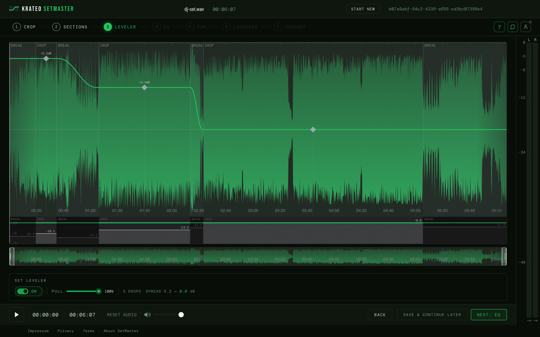The width and height of the screenshot is (540, 337).
Task: Open the help question mark icon
Action: coord(499,27)
